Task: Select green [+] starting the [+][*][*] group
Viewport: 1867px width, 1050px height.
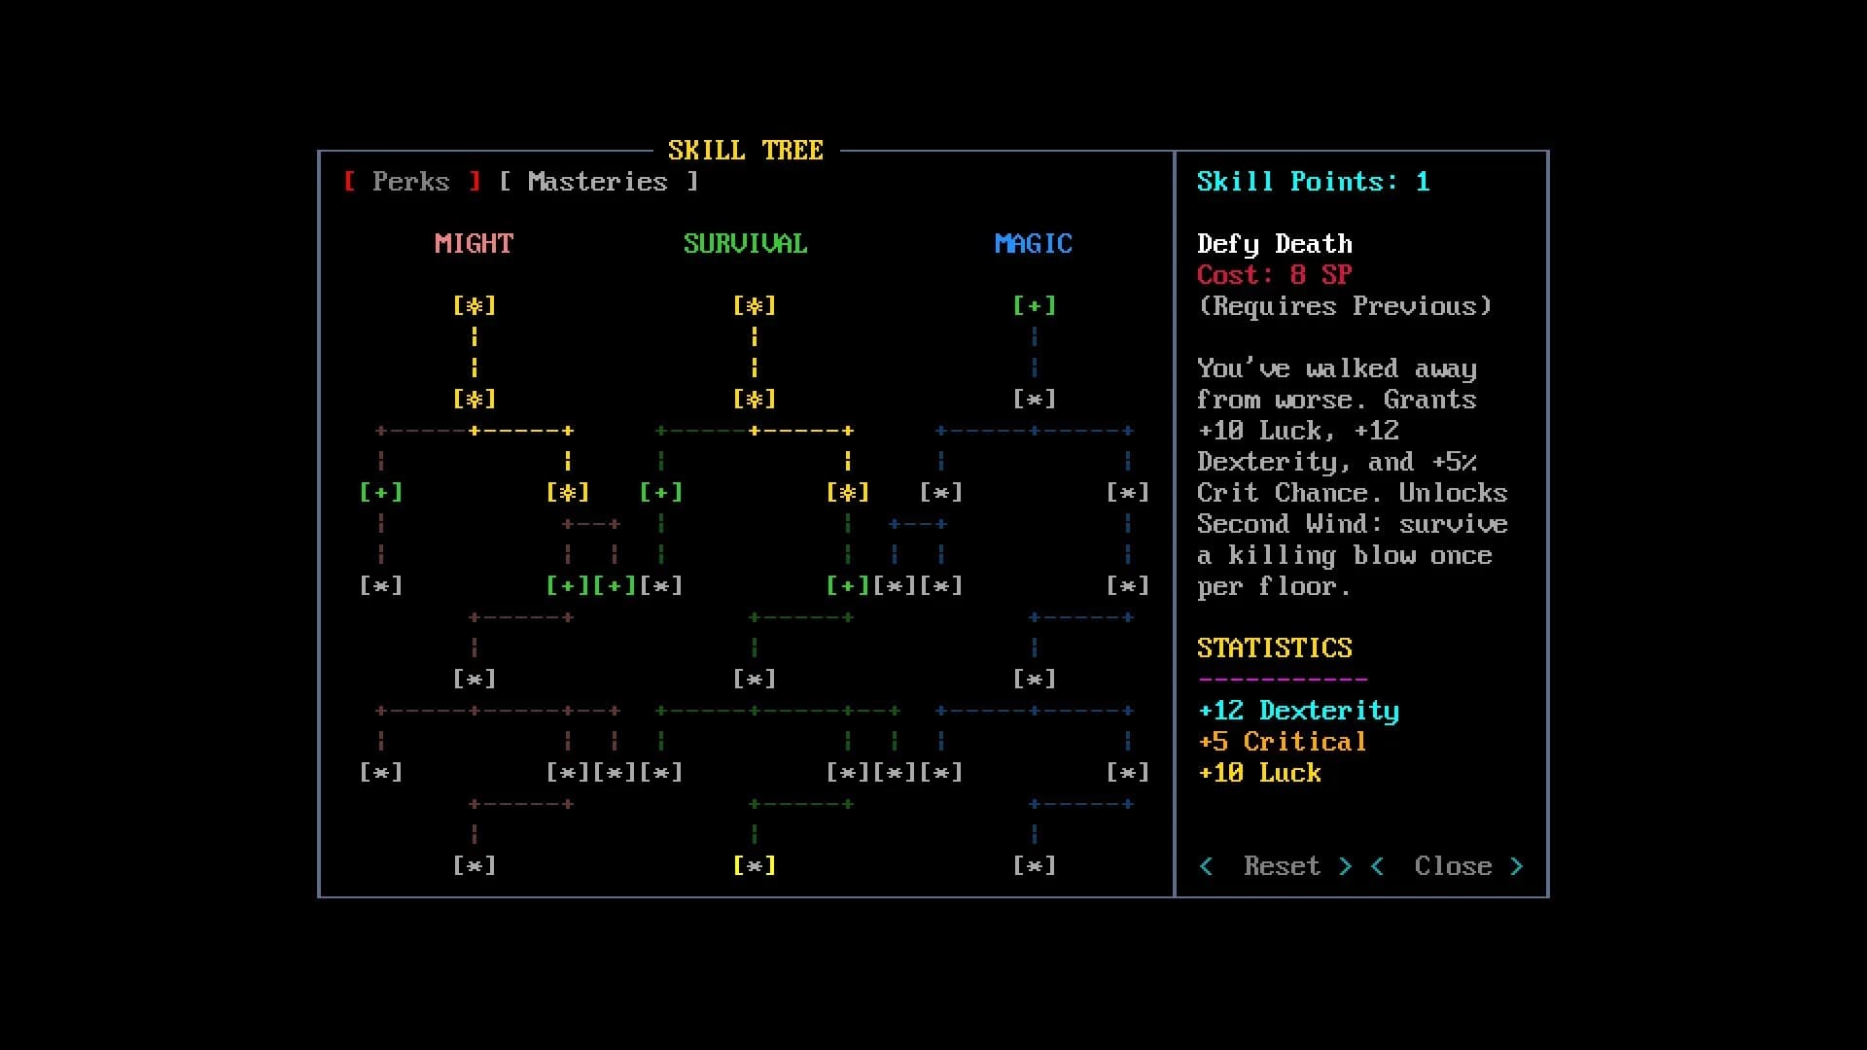Action: coord(848,585)
